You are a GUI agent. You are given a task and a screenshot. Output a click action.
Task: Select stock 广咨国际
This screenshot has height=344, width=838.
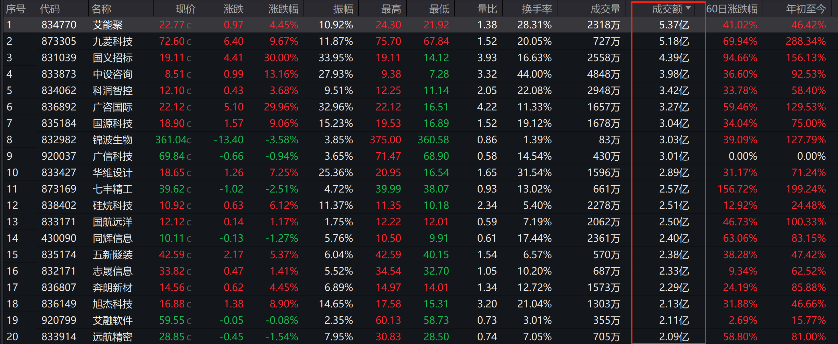coord(112,107)
